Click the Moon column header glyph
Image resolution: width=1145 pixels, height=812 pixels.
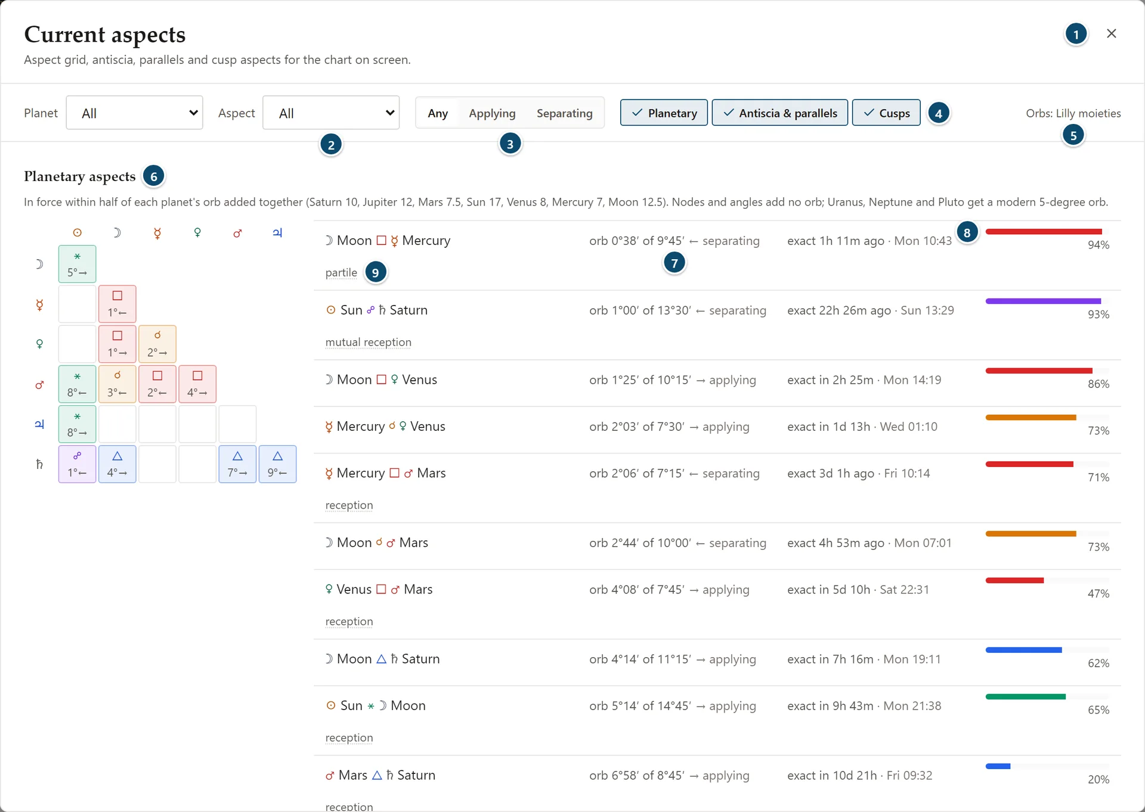pos(117,232)
